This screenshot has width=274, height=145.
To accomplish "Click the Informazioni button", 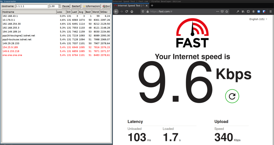I will [x=92, y=6].
